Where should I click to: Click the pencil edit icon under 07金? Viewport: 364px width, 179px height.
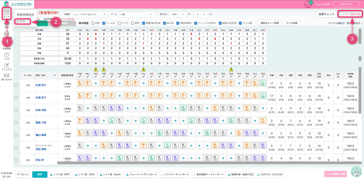click(x=80, y=76)
